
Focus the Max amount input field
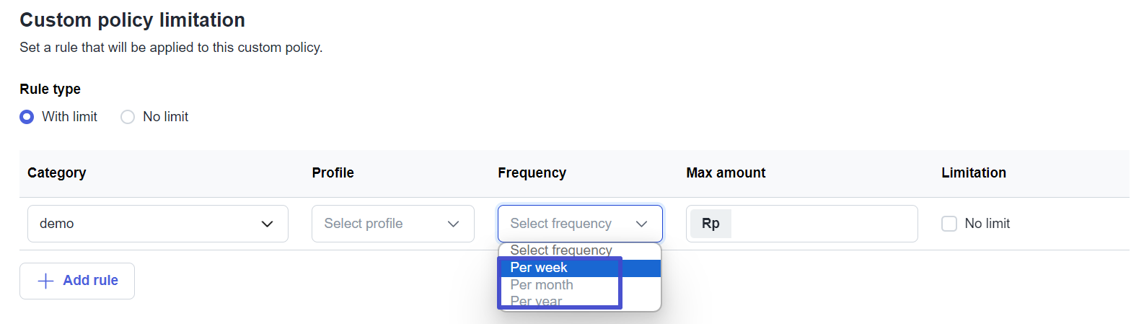[822, 224]
